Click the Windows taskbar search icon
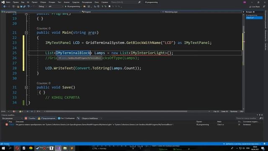 click(10, 148)
